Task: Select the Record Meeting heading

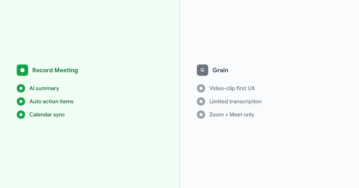Action: click(55, 70)
